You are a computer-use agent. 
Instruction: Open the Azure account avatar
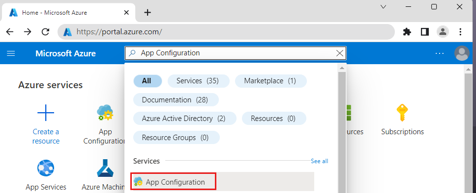point(462,53)
